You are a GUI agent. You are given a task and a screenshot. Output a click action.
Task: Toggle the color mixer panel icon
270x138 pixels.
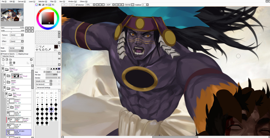click(x=46, y=5)
